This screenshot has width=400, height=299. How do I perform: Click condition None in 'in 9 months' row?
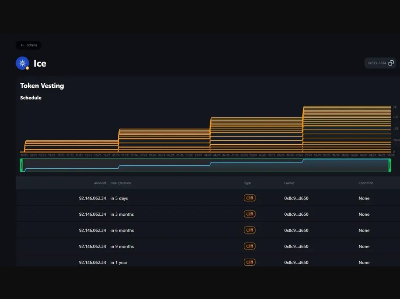pyautogui.click(x=364, y=246)
